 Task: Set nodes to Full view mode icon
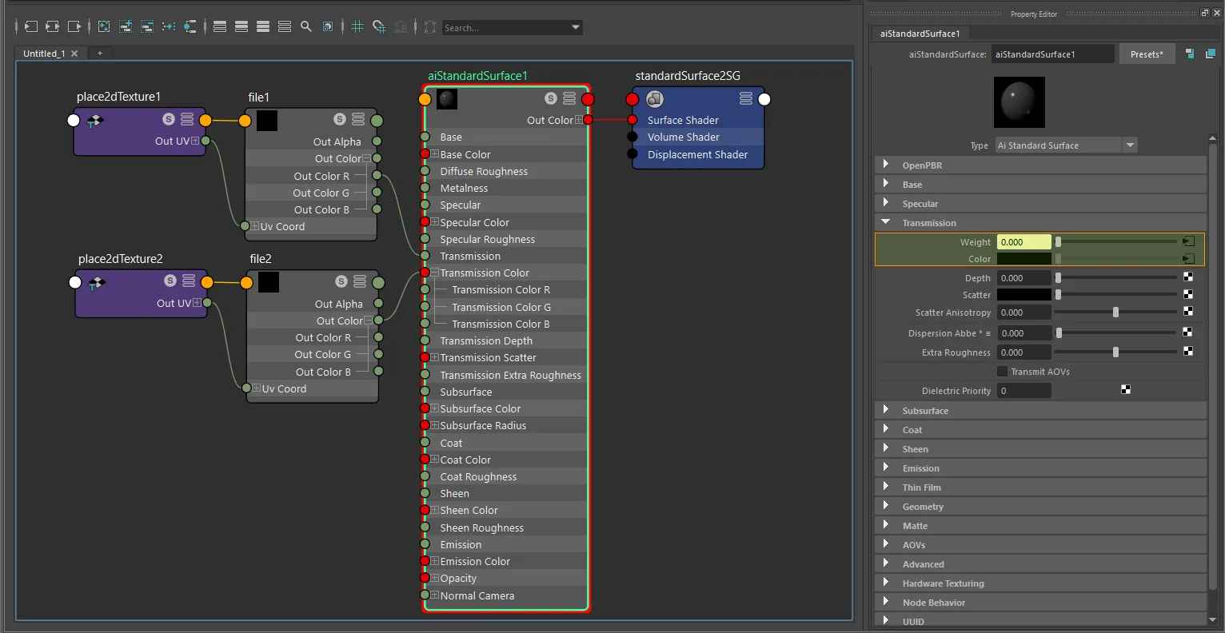[x=263, y=26]
